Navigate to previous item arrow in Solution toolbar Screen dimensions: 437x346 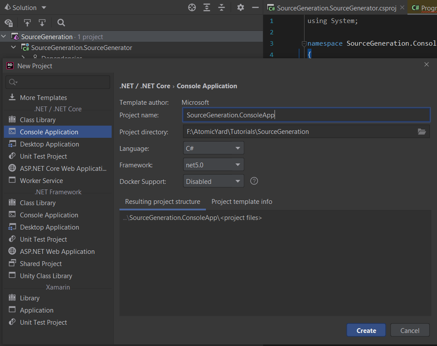point(27,23)
